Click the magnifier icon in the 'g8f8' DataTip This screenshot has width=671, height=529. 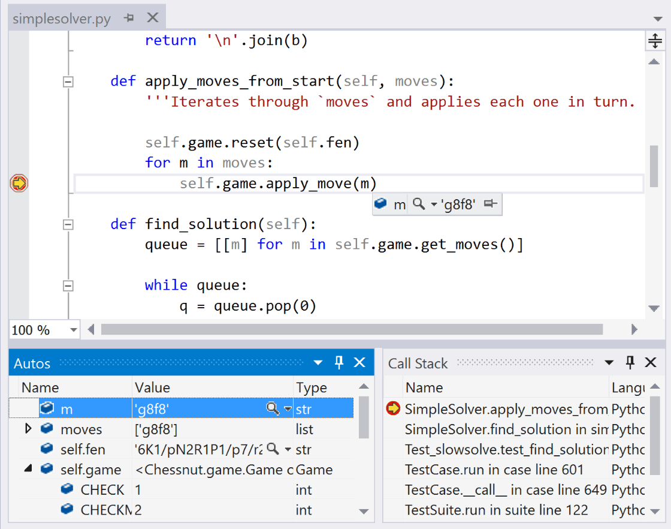point(416,203)
